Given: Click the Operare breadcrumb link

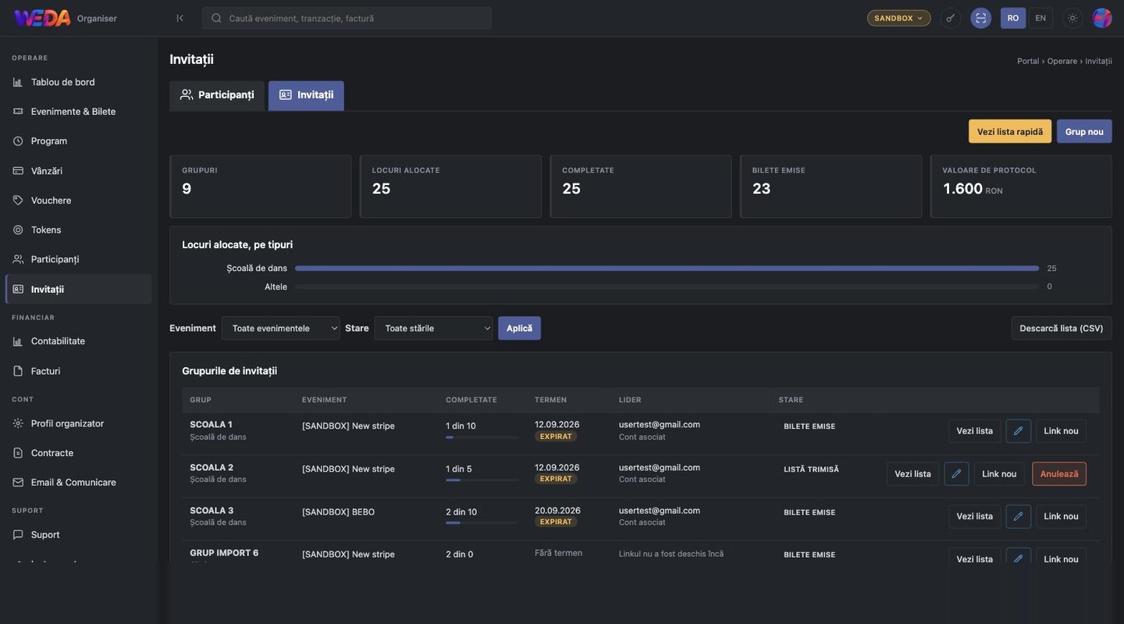Looking at the screenshot, I should coord(1062,61).
